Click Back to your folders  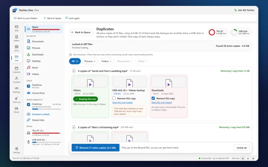click(x=25, y=18)
